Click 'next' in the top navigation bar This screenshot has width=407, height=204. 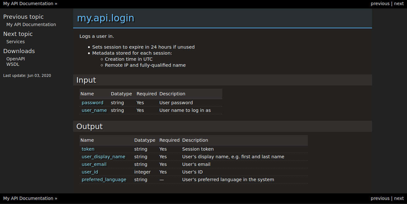click(x=399, y=3)
